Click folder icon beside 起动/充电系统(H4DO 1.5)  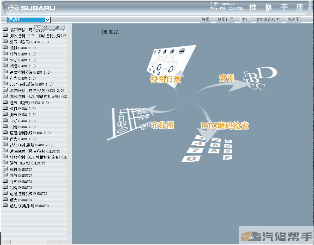coord(5,84)
